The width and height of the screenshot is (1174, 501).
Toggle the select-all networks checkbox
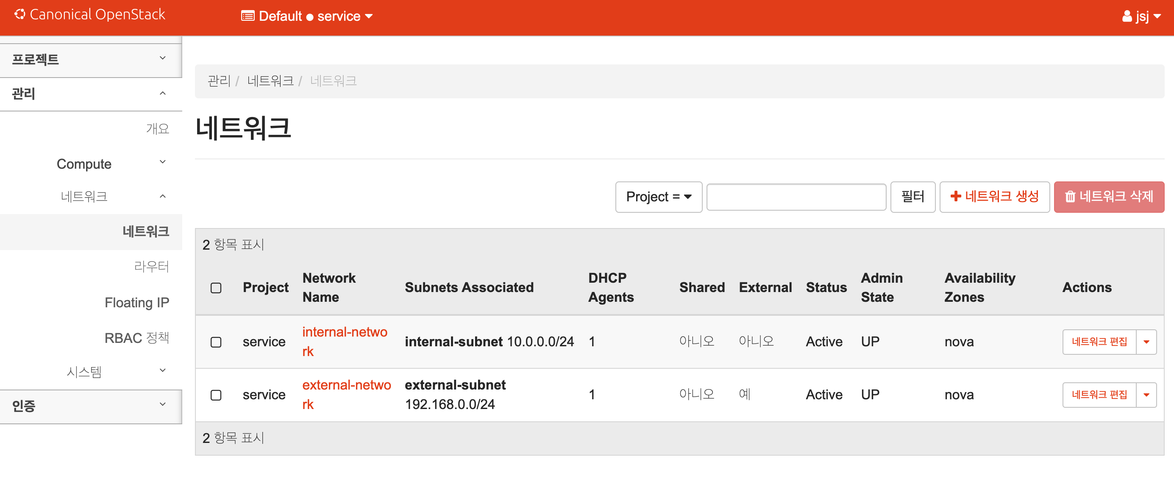click(x=216, y=288)
